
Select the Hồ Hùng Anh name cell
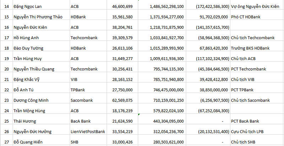(x=41, y=38)
